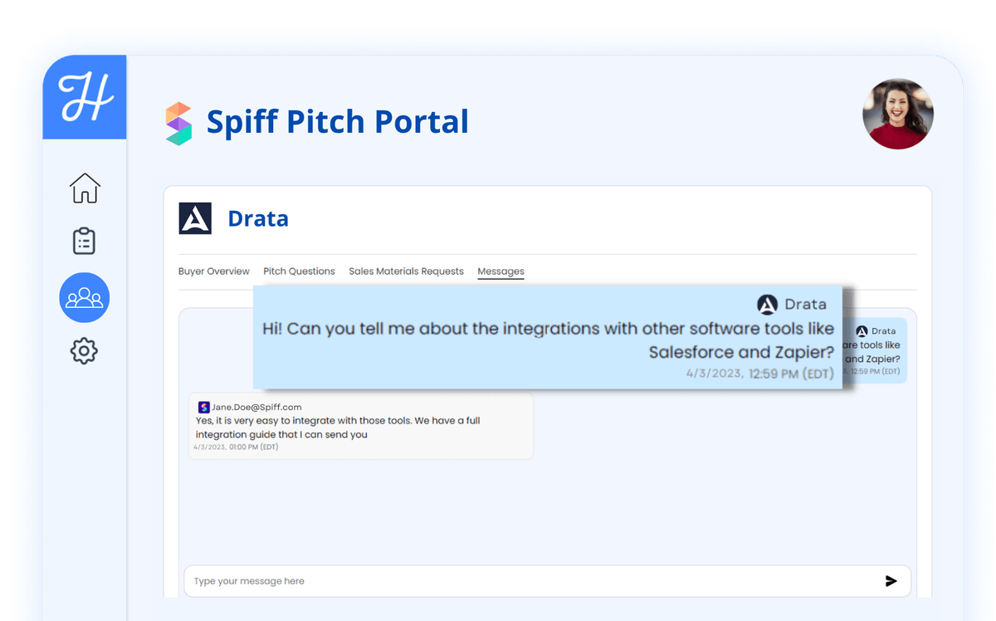Switch to the Buyer Overview tab

point(213,271)
